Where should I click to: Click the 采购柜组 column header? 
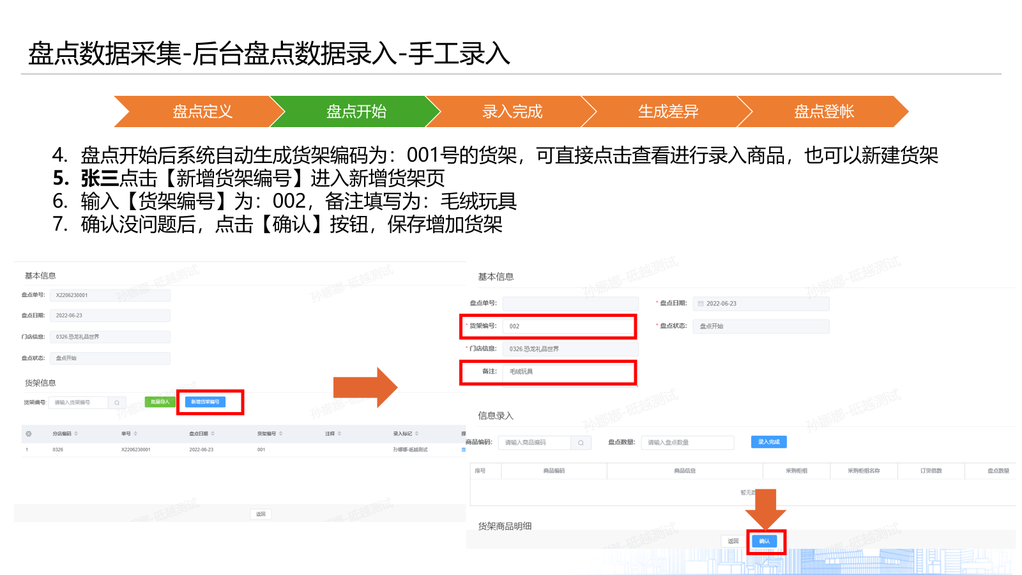point(797,471)
